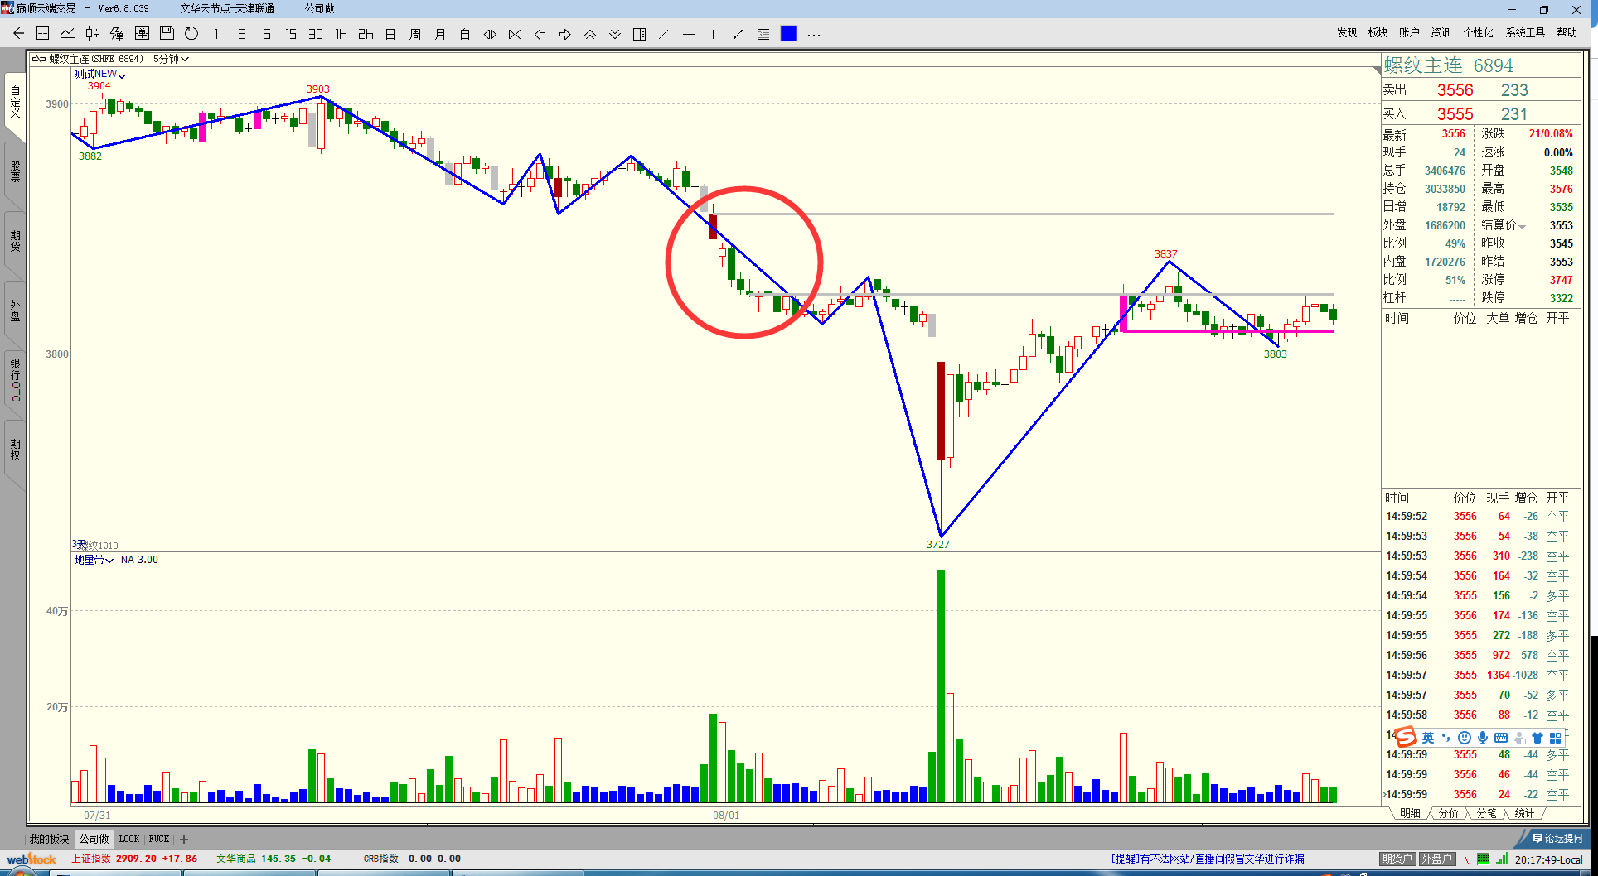1598x876 pixels.
Task: Click the left arrow scroll icon
Action: tap(540, 34)
